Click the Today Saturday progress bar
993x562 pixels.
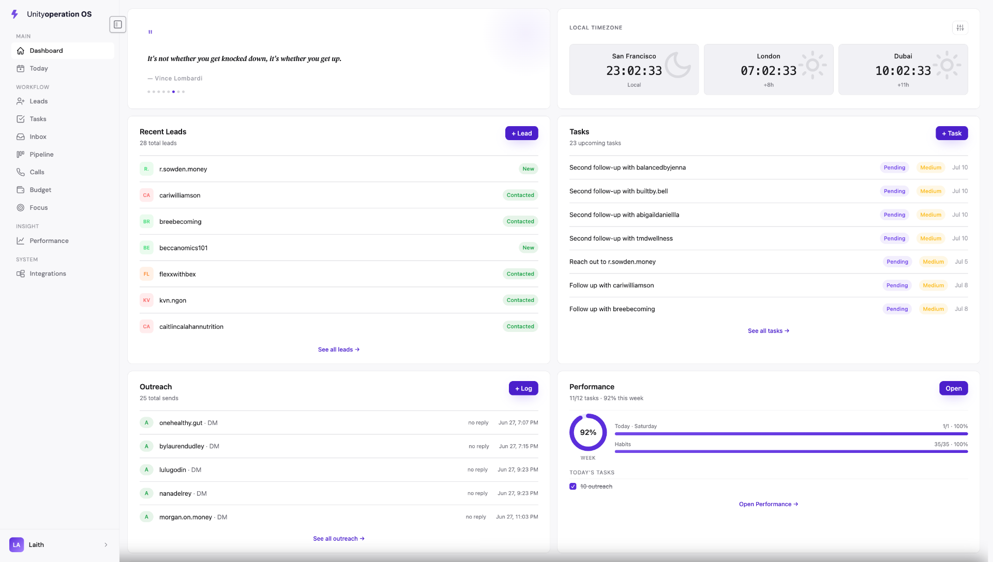coord(791,434)
